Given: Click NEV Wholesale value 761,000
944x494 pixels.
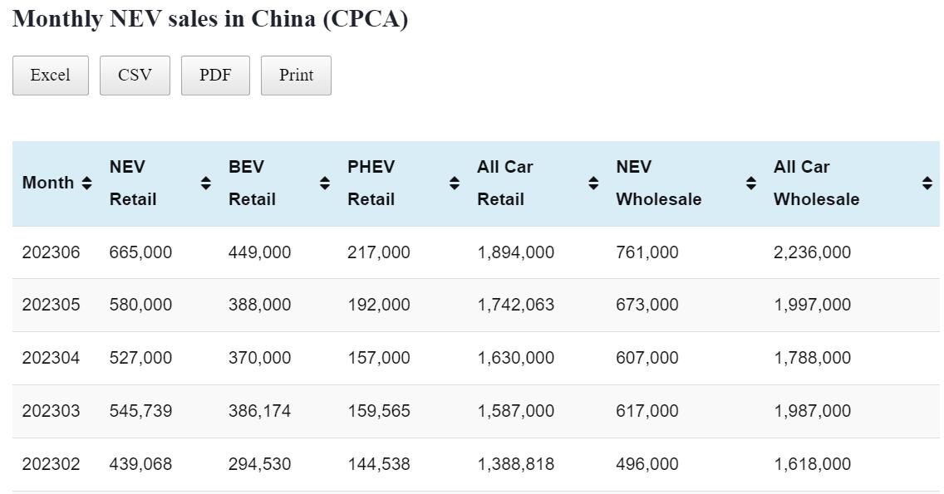Looking at the screenshot, I should pos(647,252).
